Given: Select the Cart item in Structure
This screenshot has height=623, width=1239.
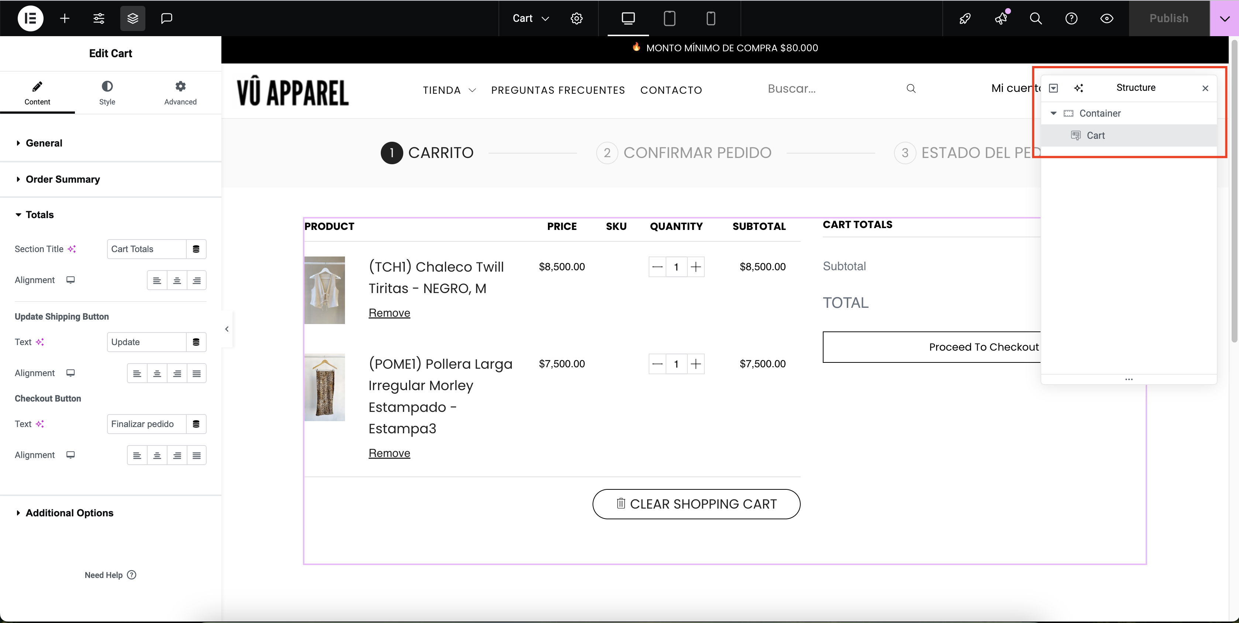Looking at the screenshot, I should 1129,135.
